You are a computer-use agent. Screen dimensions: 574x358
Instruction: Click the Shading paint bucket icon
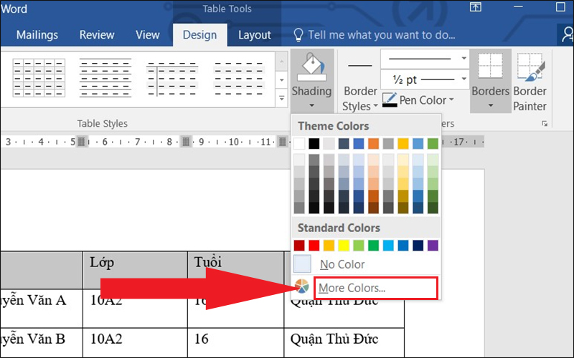tap(311, 68)
